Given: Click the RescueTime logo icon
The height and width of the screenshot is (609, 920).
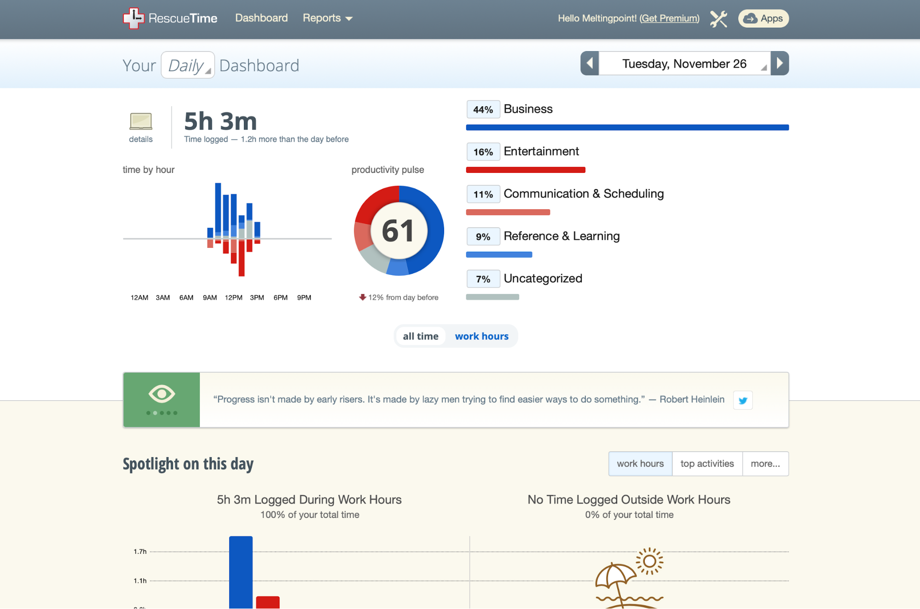Looking at the screenshot, I should (133, 18).
